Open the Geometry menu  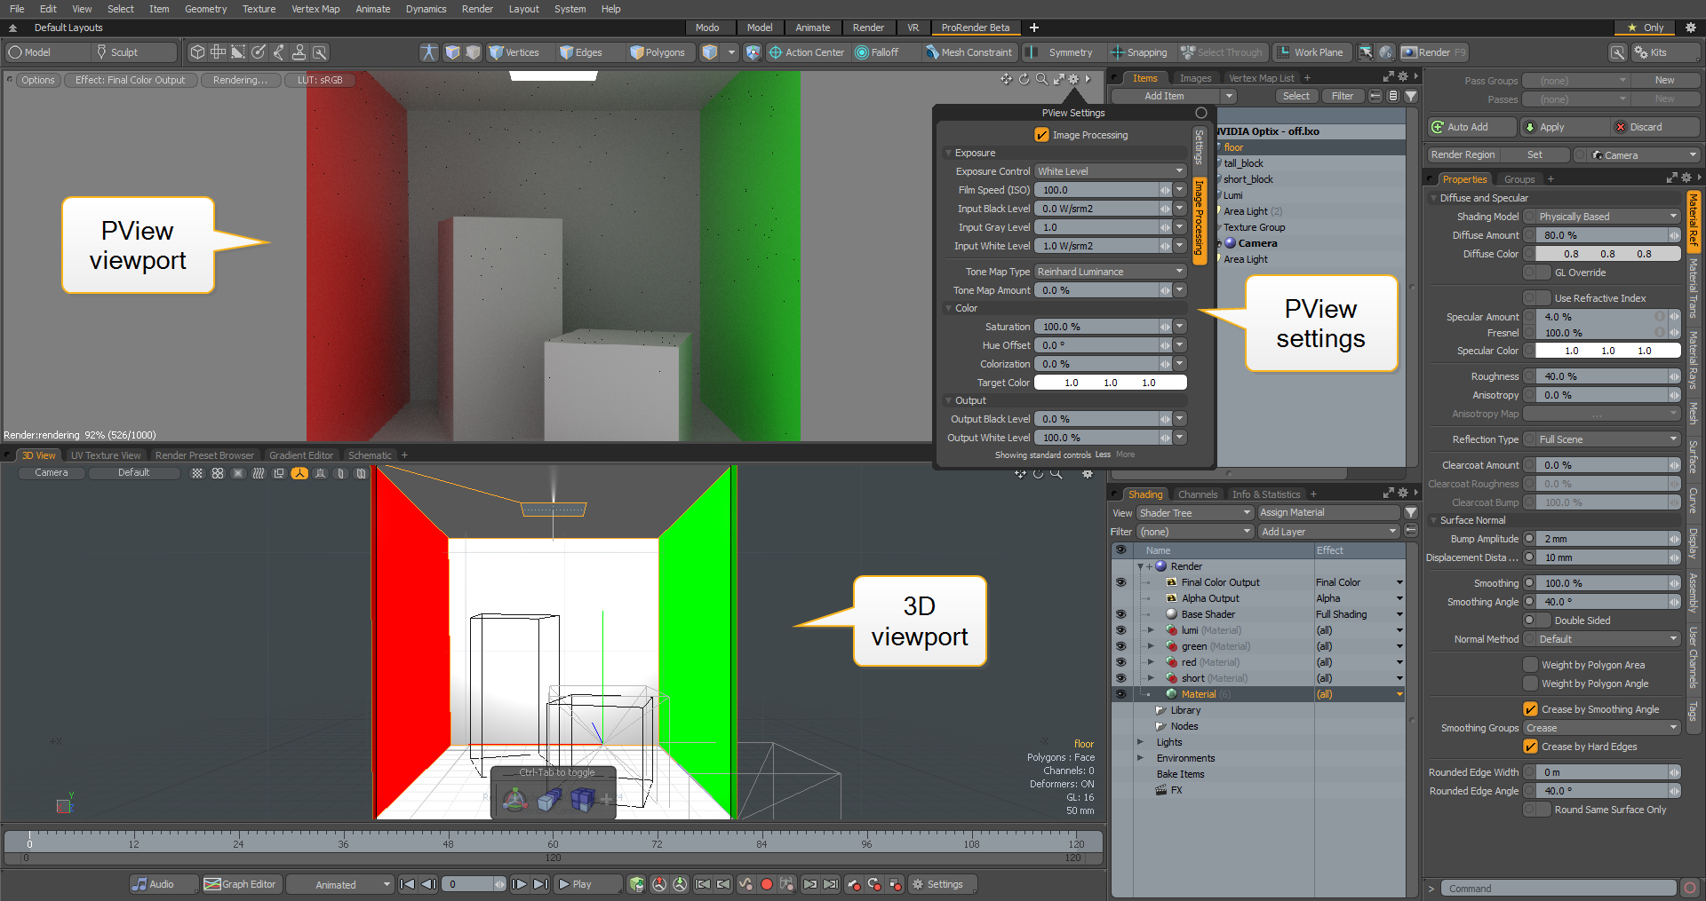[205, 9]
